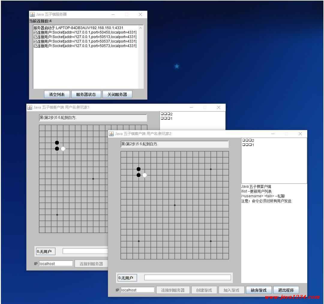Click 放弃游戏 to forfeit the game
The width and height of the screenshot is (324, 304).
(259, 290)
